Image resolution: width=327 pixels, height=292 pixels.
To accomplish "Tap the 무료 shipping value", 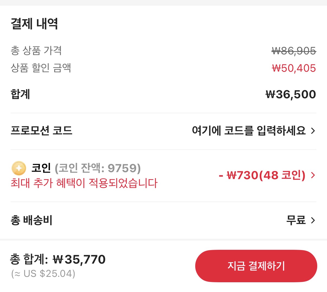I will point(296,220).
